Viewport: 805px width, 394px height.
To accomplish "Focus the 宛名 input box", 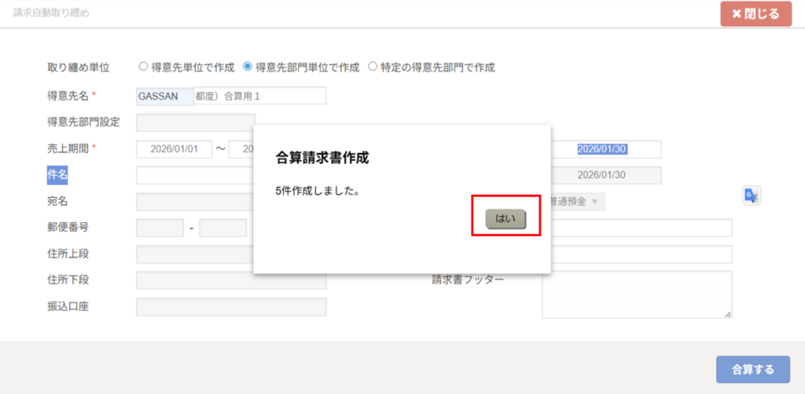I will (x=194, y=202).
